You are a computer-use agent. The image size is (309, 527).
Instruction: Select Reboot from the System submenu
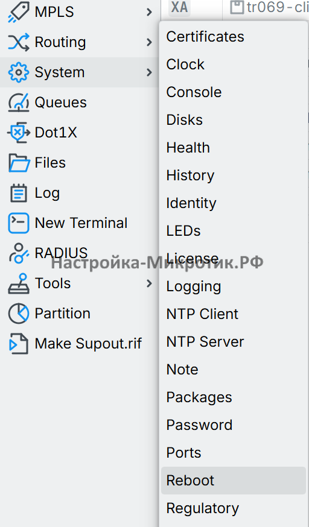point(234,481)
